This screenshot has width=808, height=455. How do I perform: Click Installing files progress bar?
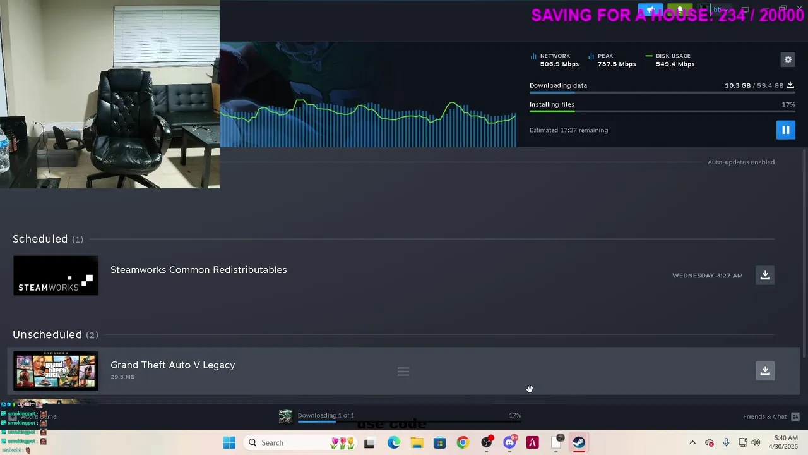[x=662, y=112]
